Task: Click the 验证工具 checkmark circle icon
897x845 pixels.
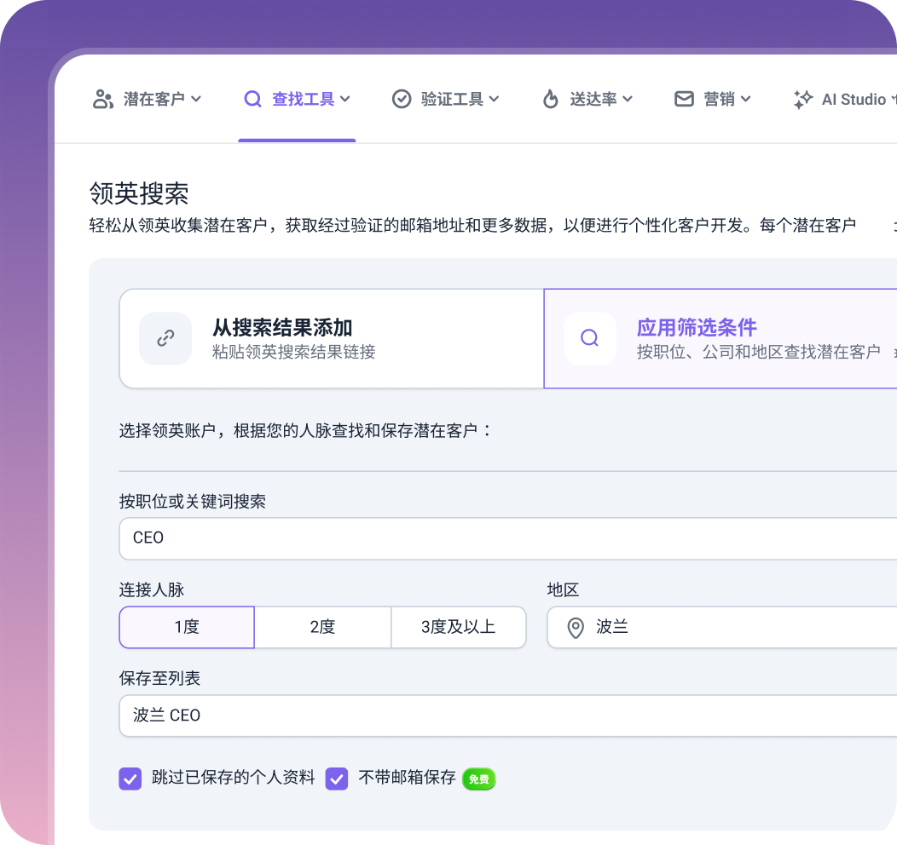Action: pos(402,99)
